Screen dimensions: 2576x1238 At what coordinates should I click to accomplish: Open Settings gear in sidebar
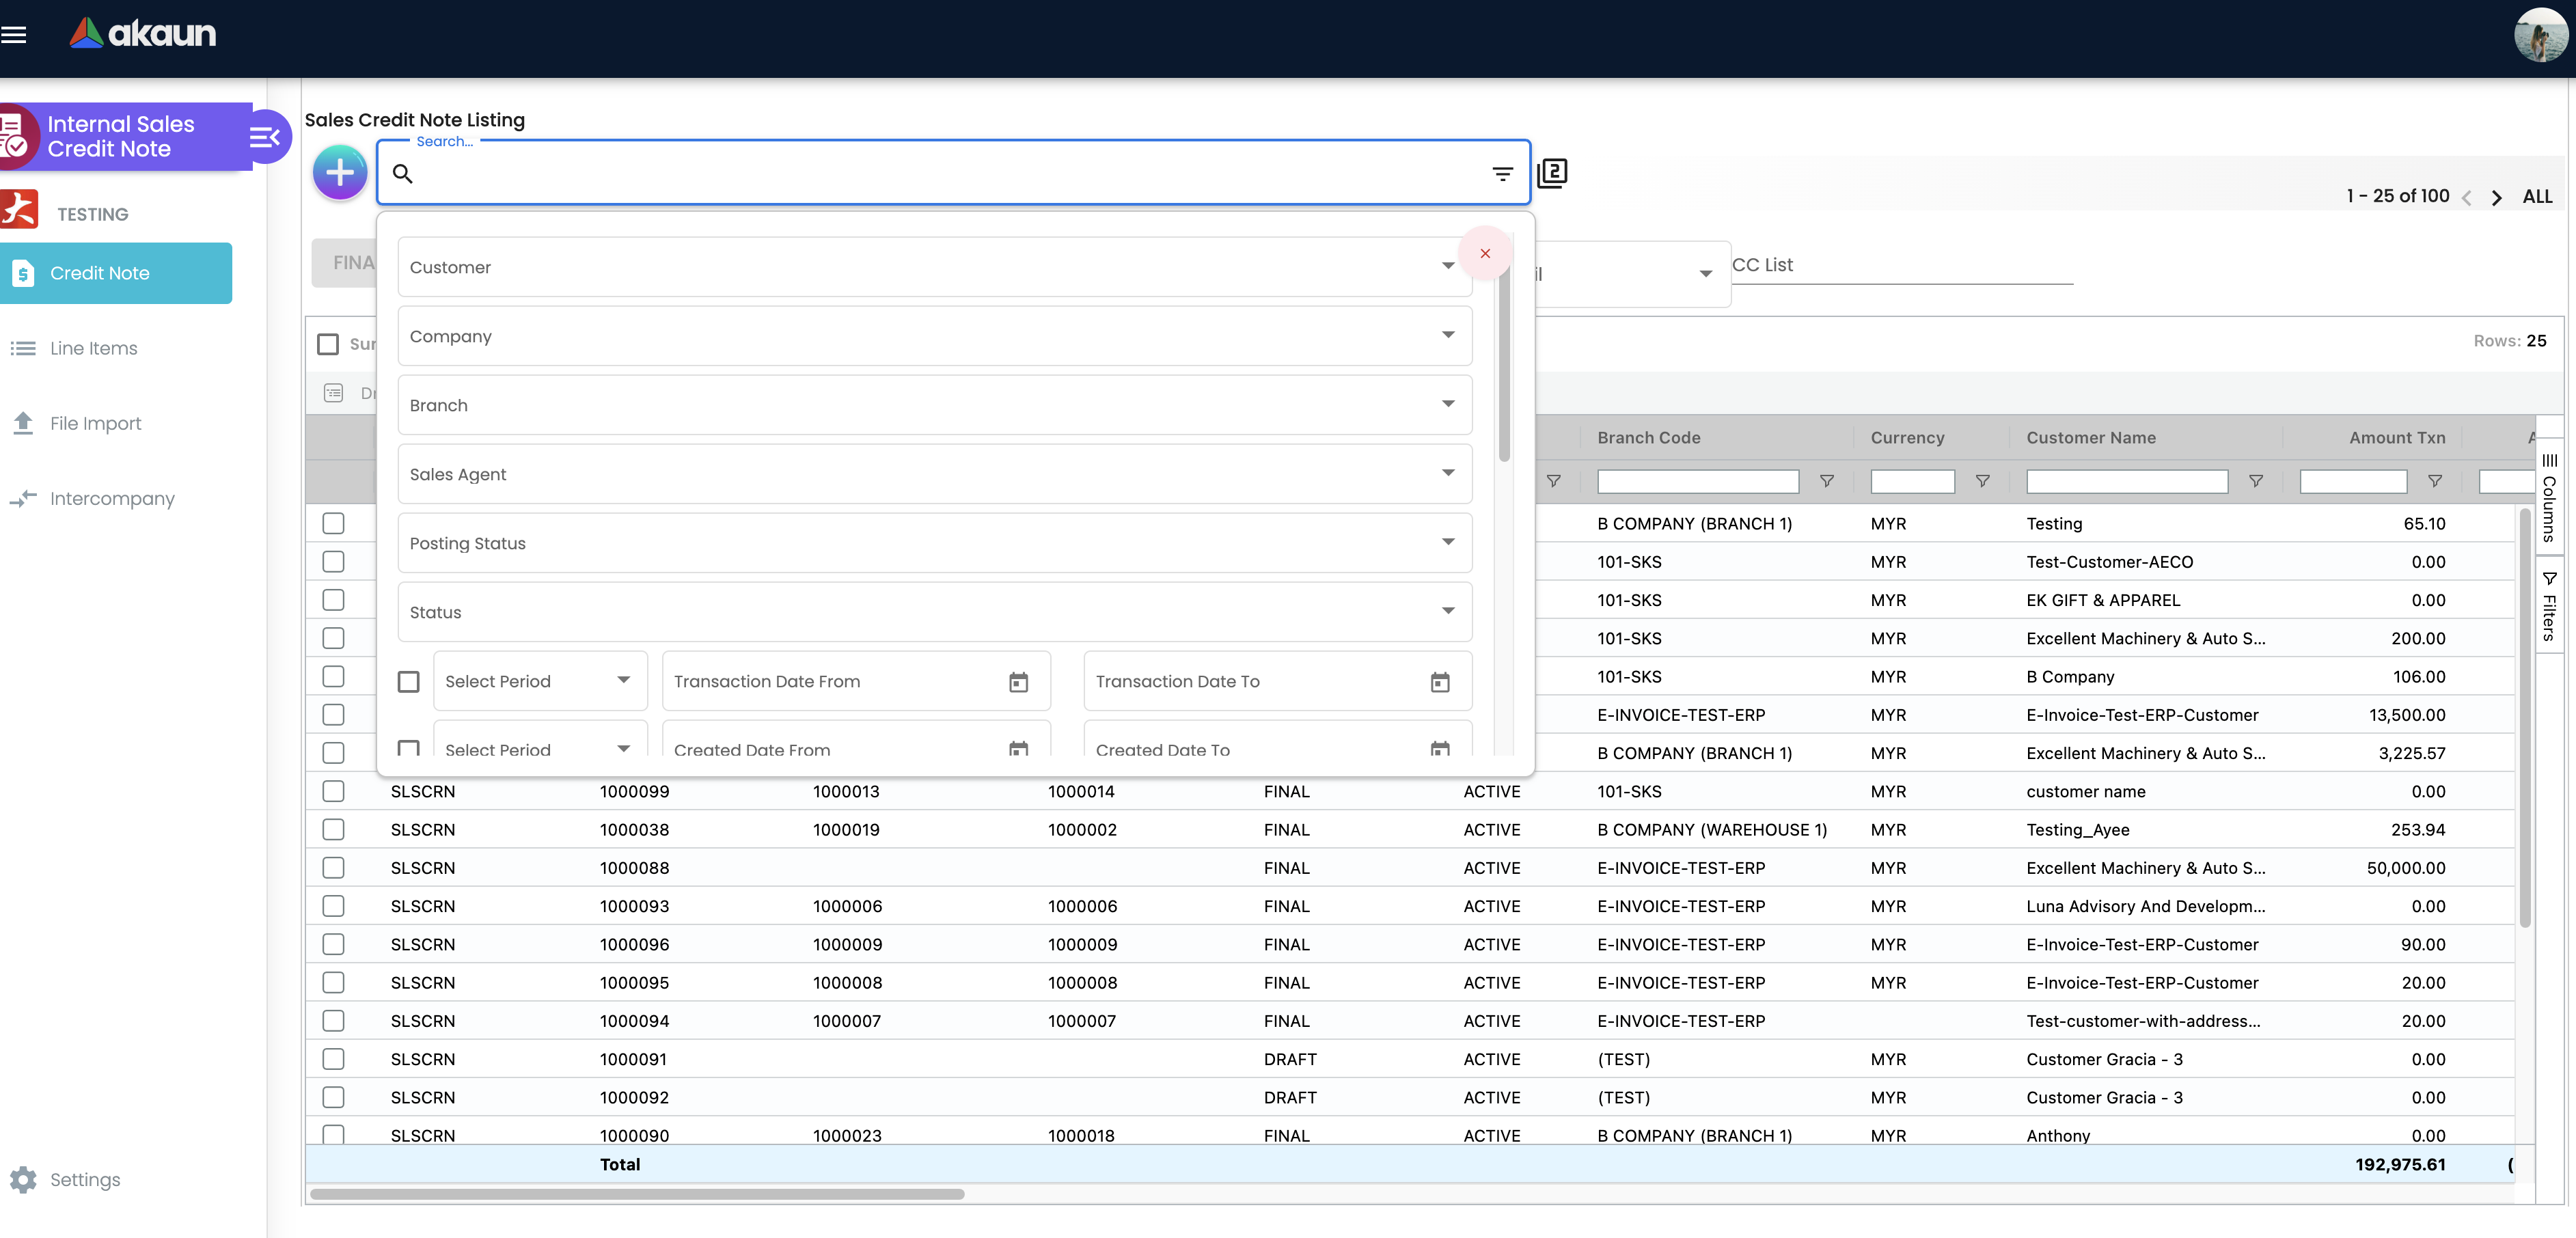[x=24, y=1180]
